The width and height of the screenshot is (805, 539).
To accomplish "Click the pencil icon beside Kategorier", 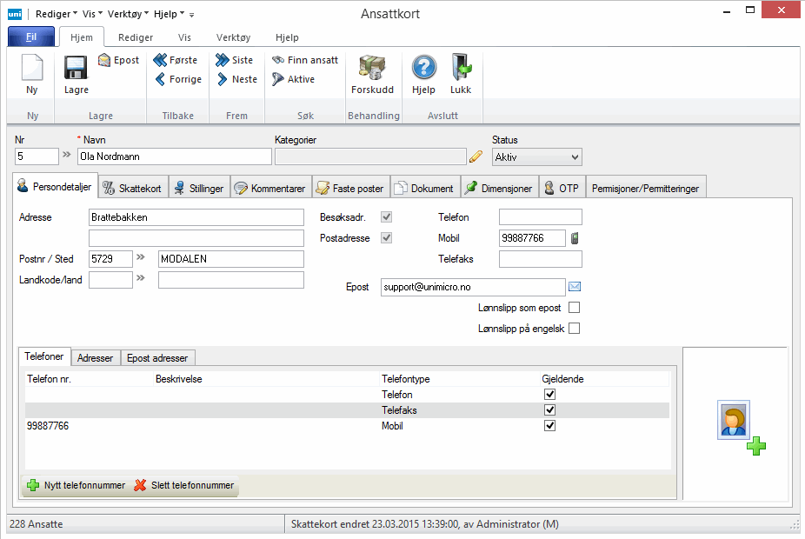I will (476, 156).
